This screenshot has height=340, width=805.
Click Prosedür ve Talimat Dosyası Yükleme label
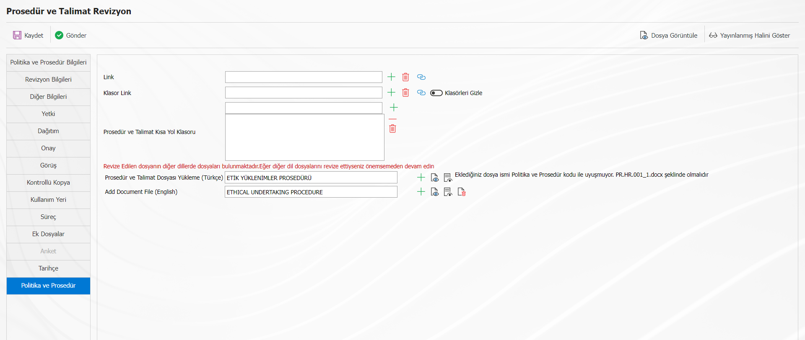coord(164,178)
